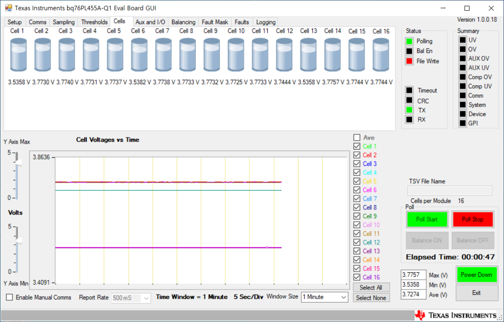504x322 pixels.
Task: Click the Cell 1 battery icon
Action: [18, 55]
